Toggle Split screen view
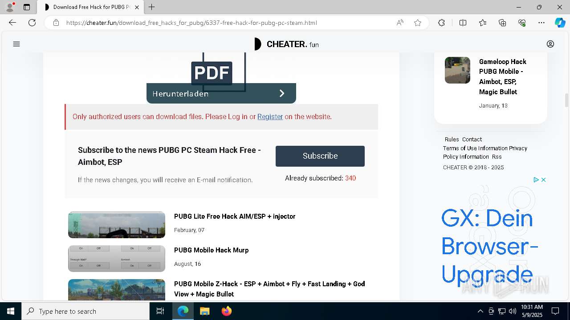This screenshot has width=570, height=320. (463, 23)
